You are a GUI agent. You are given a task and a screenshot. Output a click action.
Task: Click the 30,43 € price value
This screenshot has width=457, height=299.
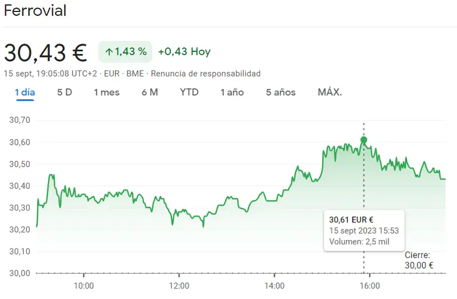coord(46,52)
